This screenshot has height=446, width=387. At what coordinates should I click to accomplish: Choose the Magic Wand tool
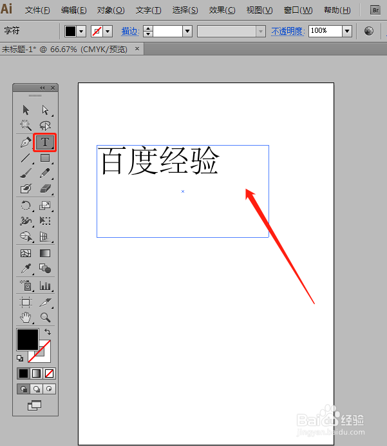26,125
